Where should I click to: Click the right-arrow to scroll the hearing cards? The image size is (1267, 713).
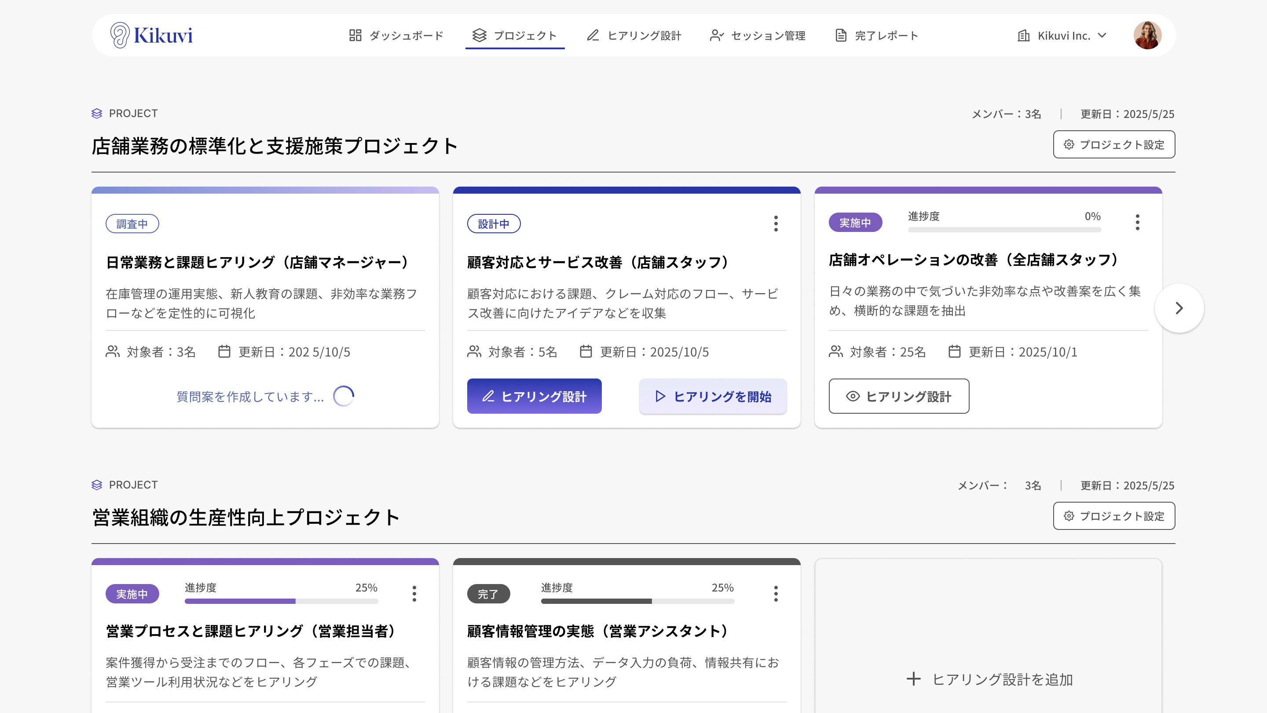click(1179, 309)
